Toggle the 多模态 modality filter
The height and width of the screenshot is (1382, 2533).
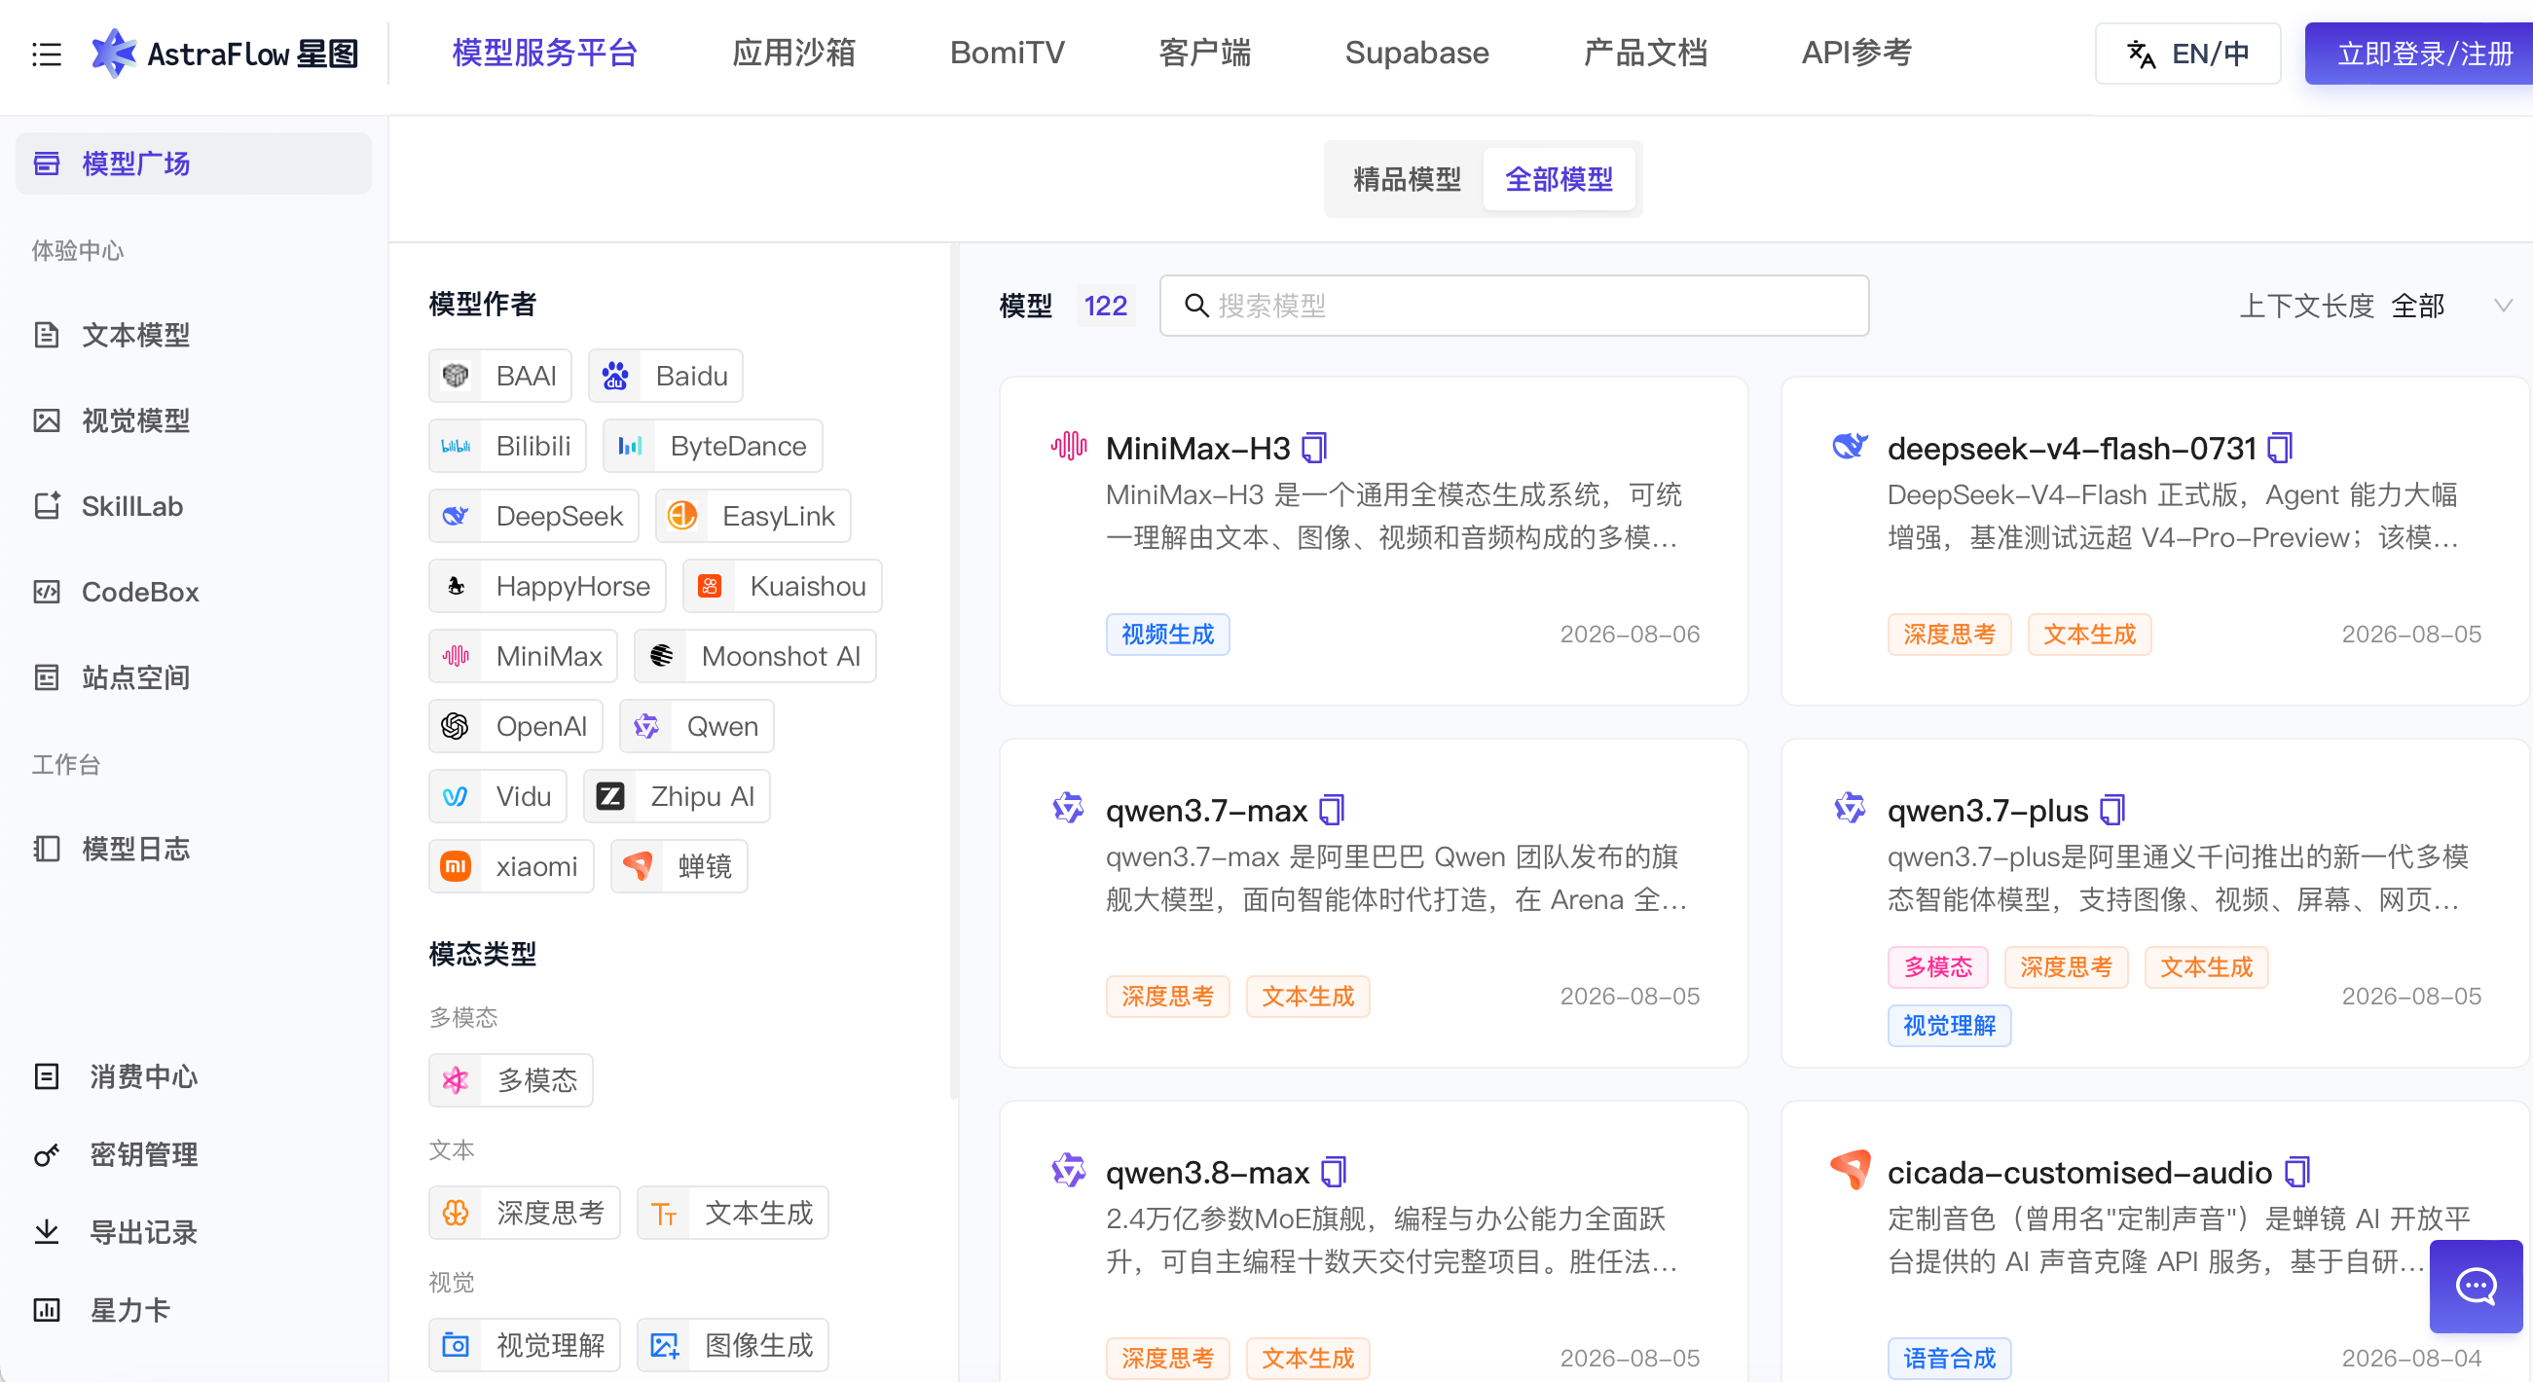(x=510, y=1080)
